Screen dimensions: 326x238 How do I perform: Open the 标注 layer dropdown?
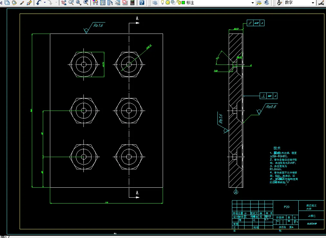pyautogui.click(x=253, y=3)
